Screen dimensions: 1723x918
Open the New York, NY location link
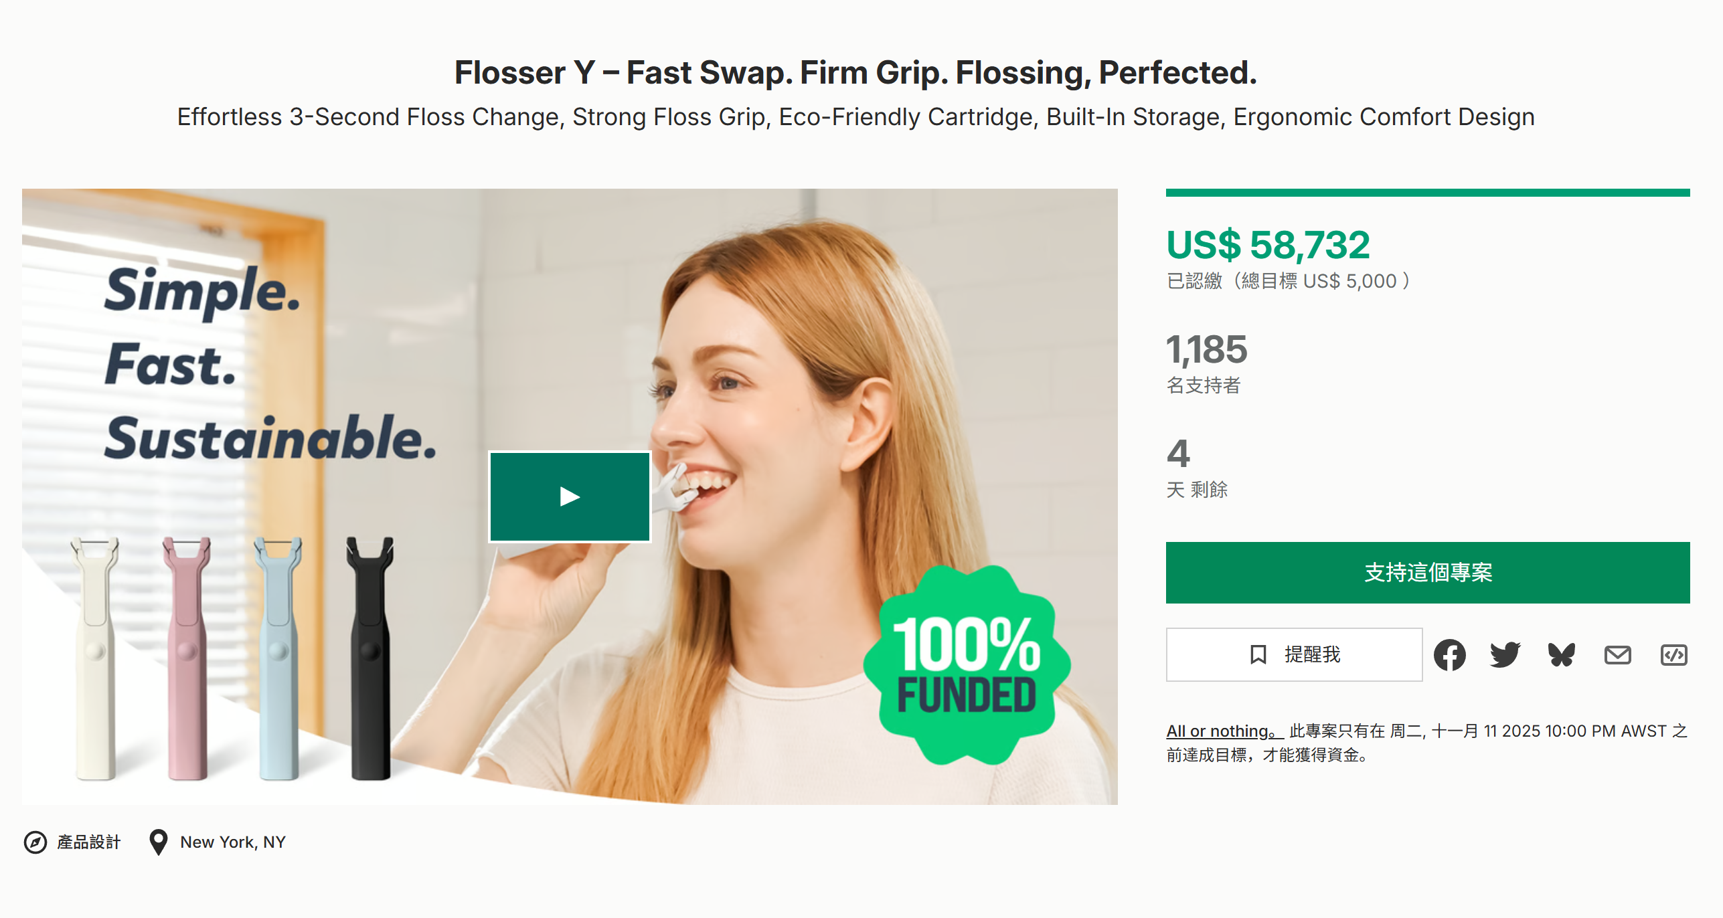(233, 842)
